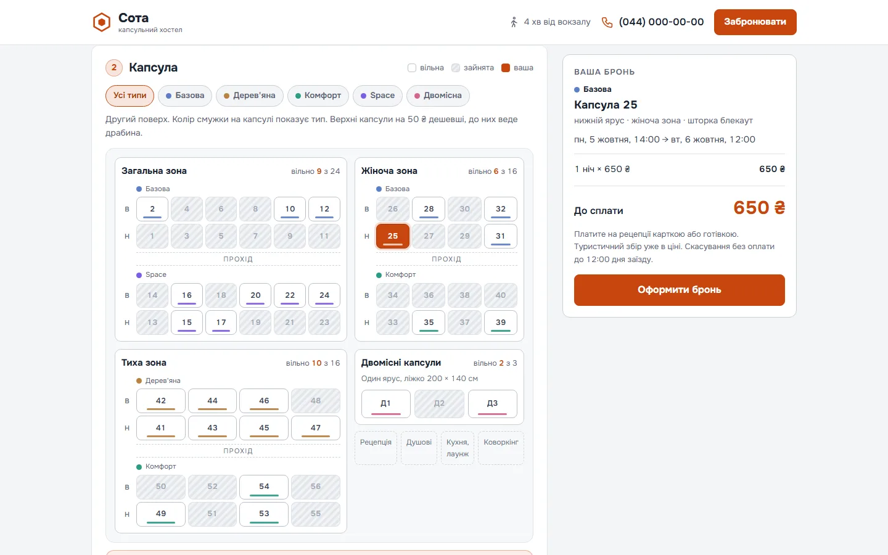Pick Комфорт capsule 39
Image resolution: width=888 pixels, height=555 pixels.
(501, 323)
